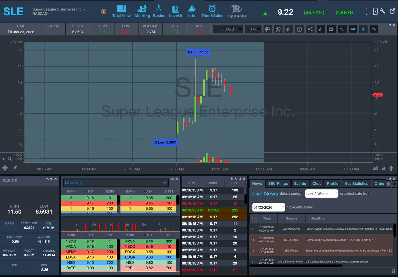Share the chart via share icon
The image size is (398, 277).
click(x=310, y=29)
